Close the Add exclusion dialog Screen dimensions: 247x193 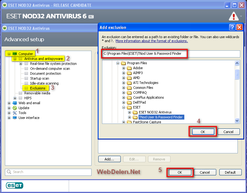pyautogui.click(x=239, y=27)
